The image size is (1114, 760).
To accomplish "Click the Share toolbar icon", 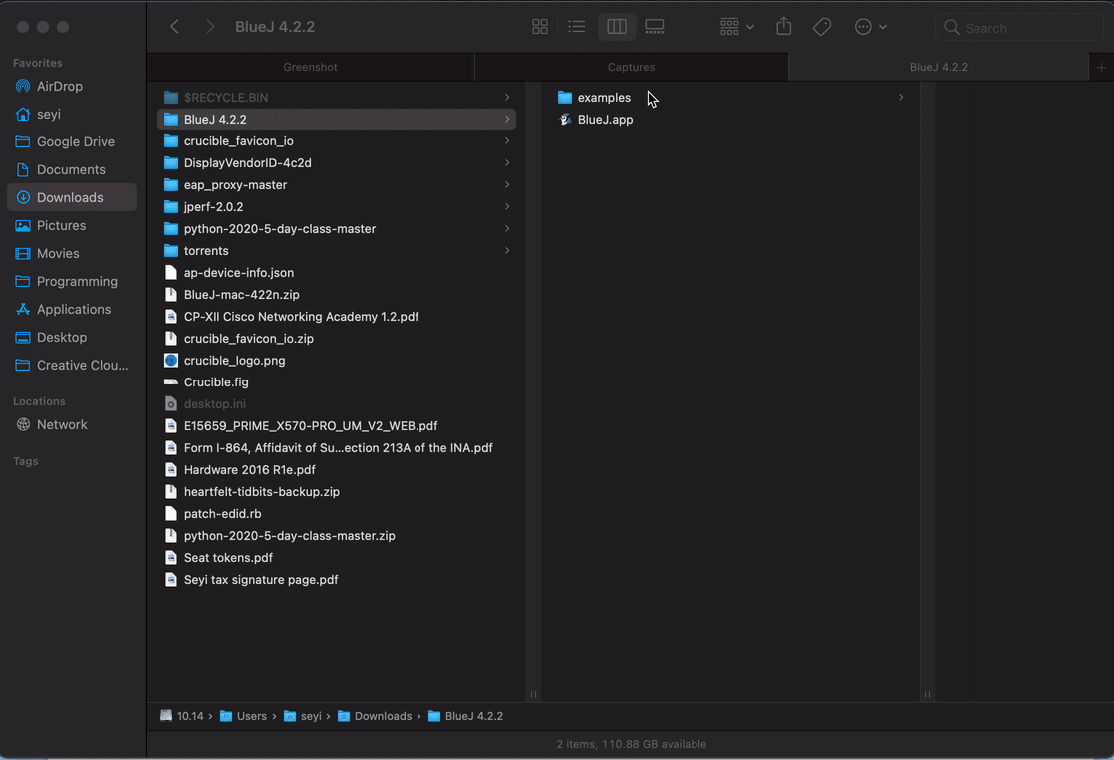I will pyautogui.click(x=784, y=27).
